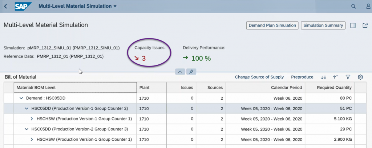This screenshot has width=372, height=148.
Task: Click the Plant column header
Action: [x=151, y=88]
